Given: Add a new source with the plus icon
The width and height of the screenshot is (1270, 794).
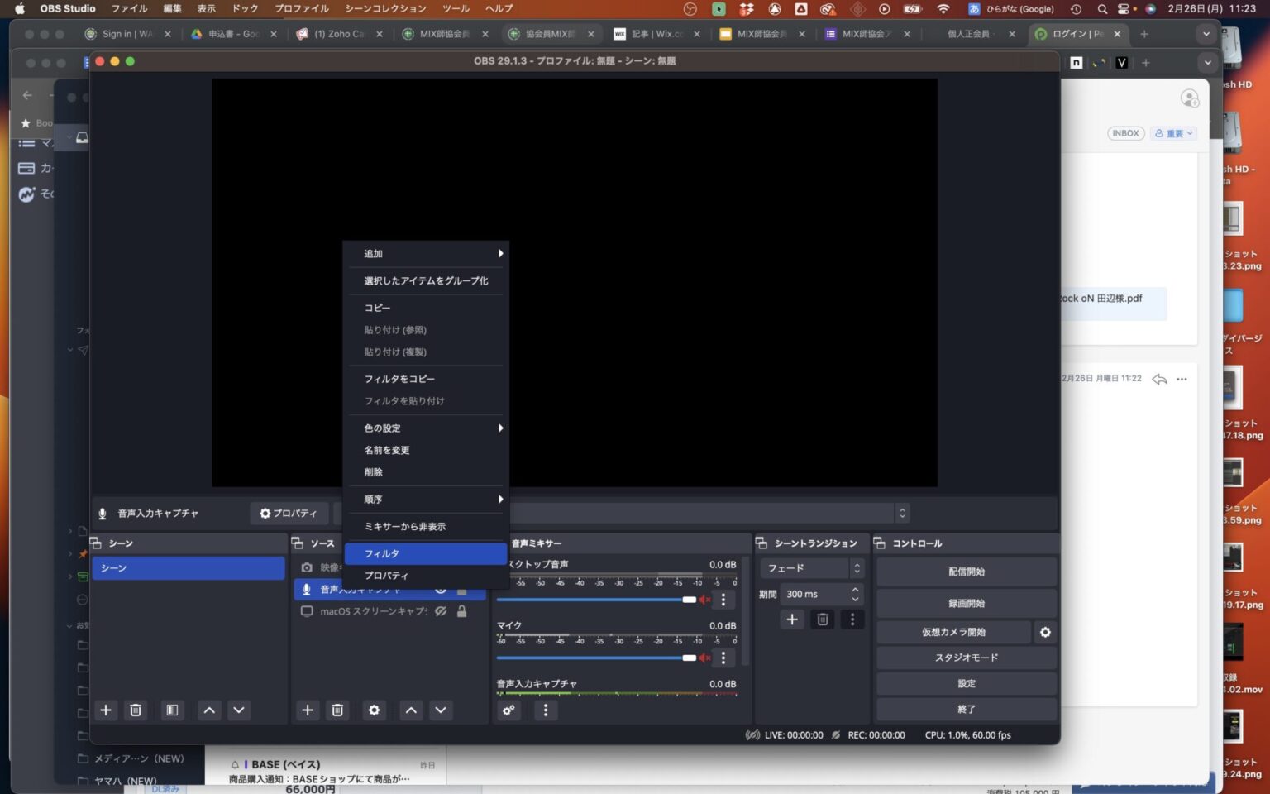Looking at the screenshot, I should click(308, 710).
